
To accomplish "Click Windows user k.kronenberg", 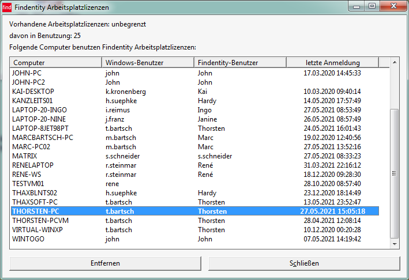I will click(x=125, y=92).
